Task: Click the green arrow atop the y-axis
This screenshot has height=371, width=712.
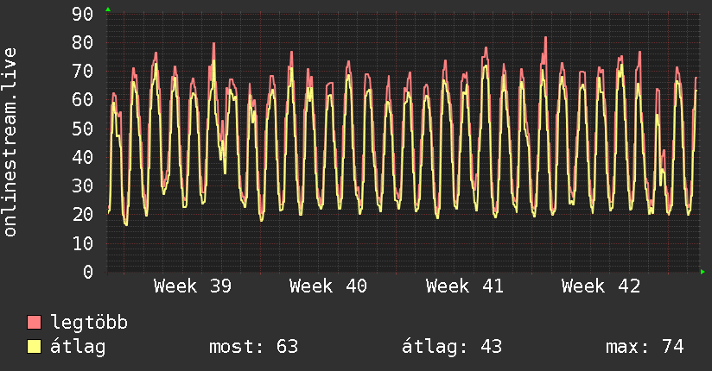Action: (108, 9)
